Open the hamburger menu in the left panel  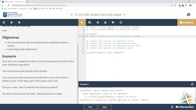coord(4,22)
